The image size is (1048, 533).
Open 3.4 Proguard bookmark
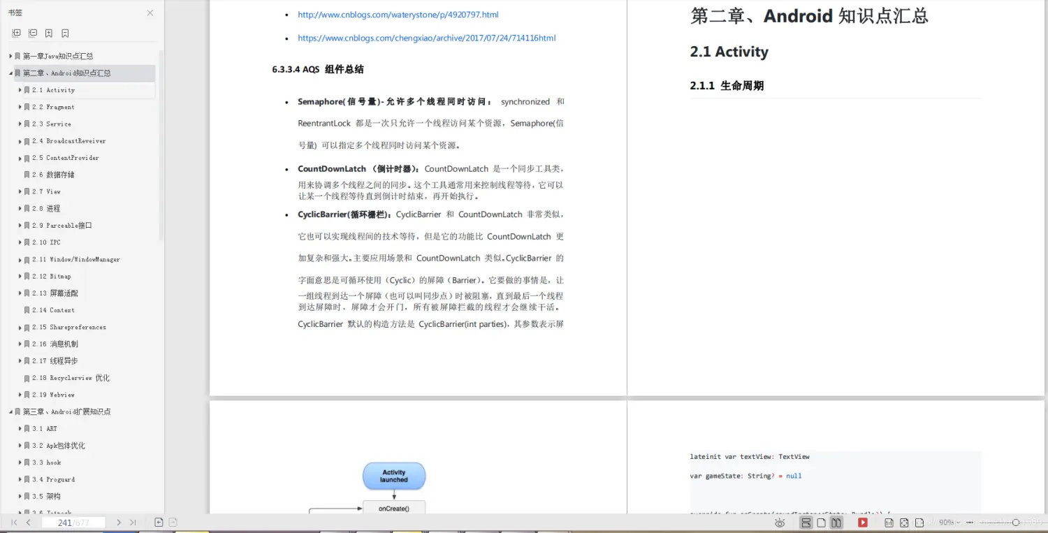(53, 479)
